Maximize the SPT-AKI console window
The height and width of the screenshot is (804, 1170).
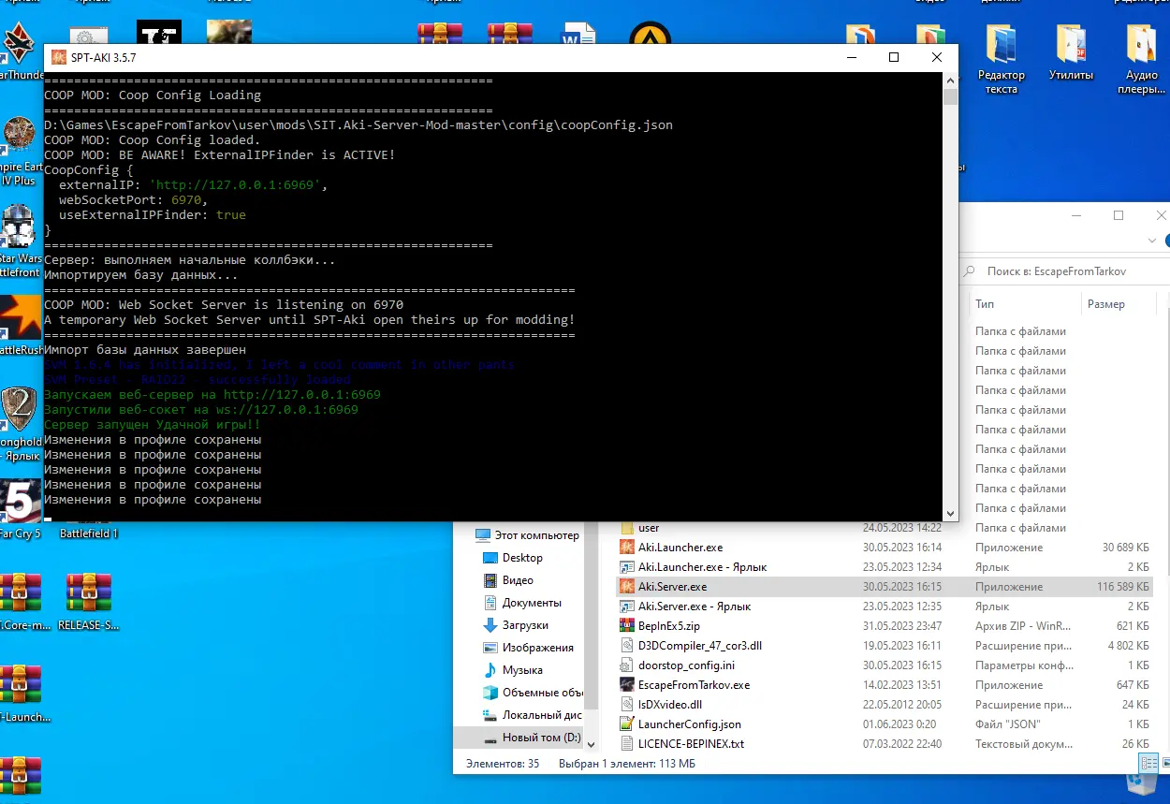coord(894,57)
